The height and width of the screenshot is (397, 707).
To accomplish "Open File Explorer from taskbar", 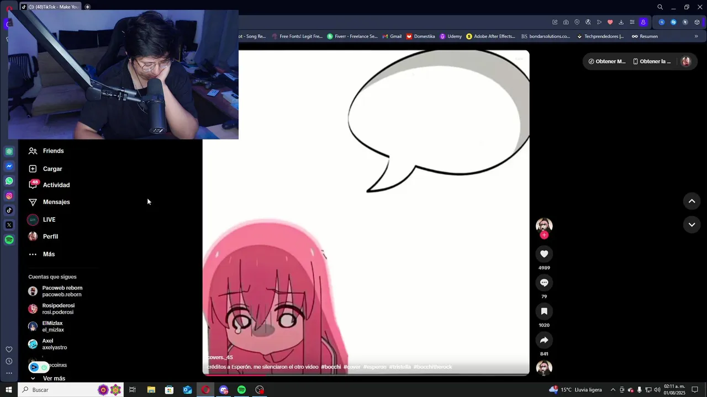I will (x=151, y=390).
